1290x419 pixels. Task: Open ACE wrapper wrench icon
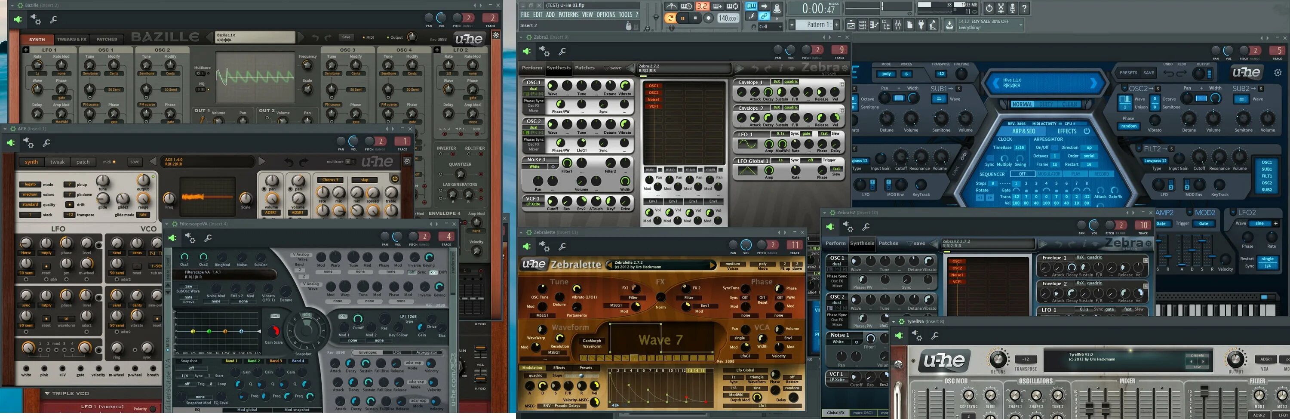point(46,143)
